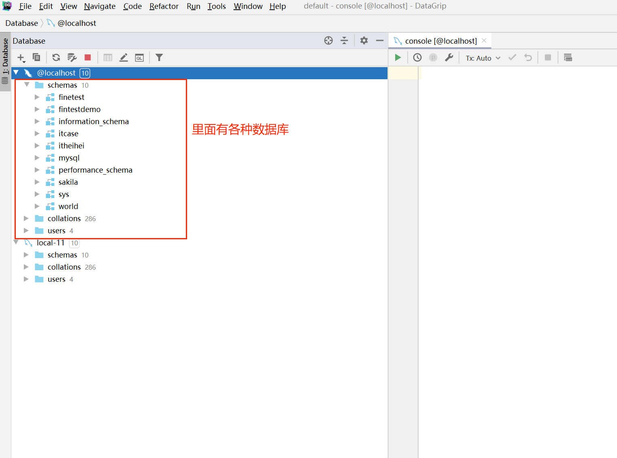
Task: Click the vertical 1: Database tool window tab
Action: [5, 61]
